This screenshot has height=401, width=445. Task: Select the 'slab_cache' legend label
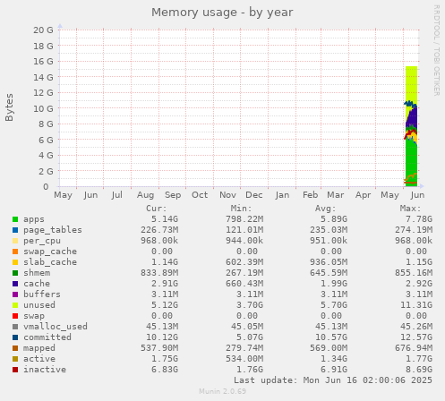coord(50,262)
